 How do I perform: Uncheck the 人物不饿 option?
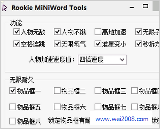click(57, 32)
